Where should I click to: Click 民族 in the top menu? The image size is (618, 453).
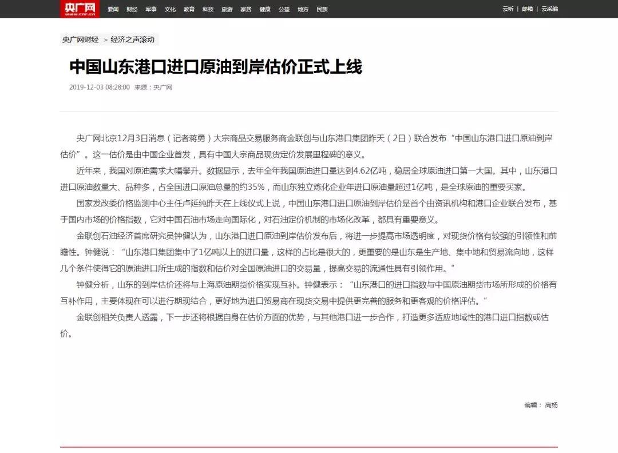(x=322, y=9)
